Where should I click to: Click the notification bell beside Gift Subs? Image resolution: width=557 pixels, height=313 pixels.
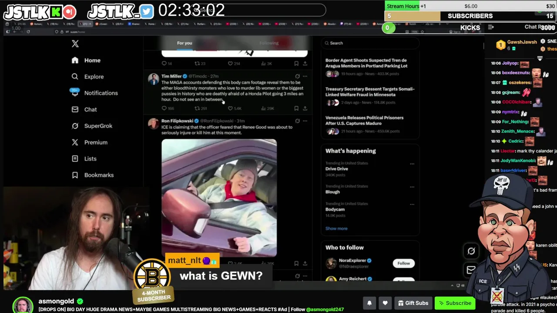(369, 303)
